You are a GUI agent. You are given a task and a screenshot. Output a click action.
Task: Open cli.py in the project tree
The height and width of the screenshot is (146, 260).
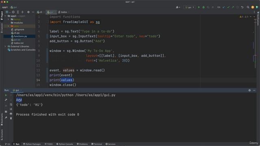click(15, 33)
